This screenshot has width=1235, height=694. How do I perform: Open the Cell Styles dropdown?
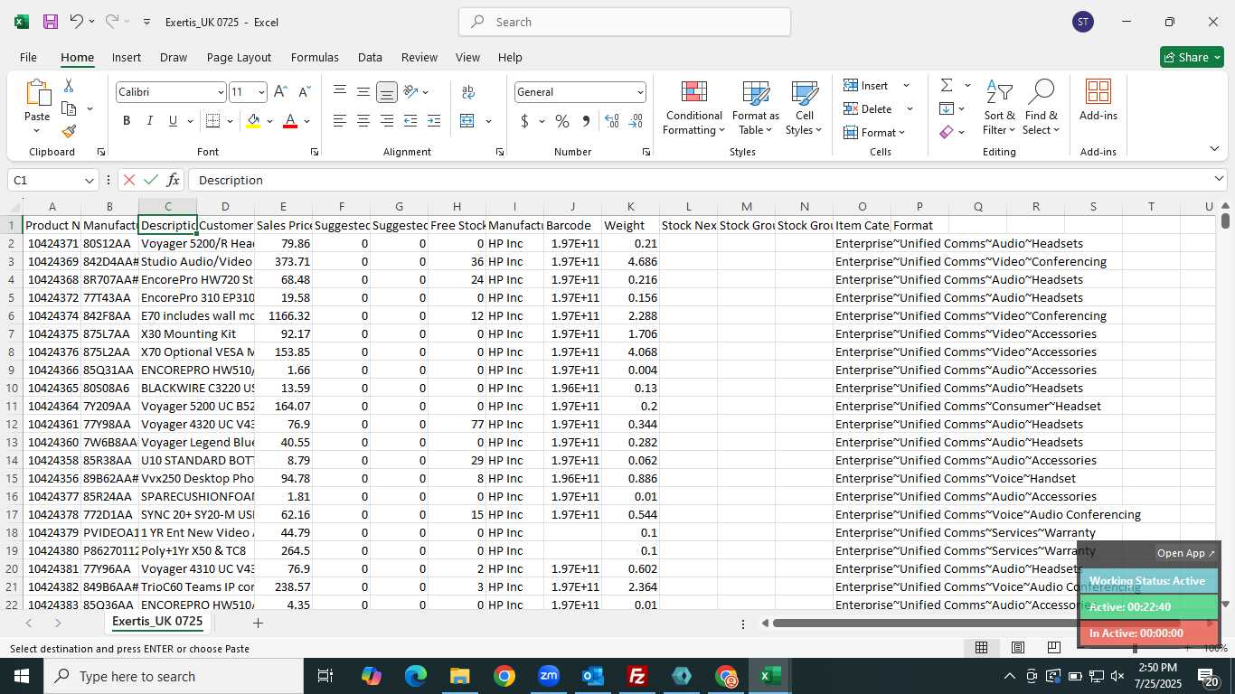pyautogui.click(x=804, y=107)
